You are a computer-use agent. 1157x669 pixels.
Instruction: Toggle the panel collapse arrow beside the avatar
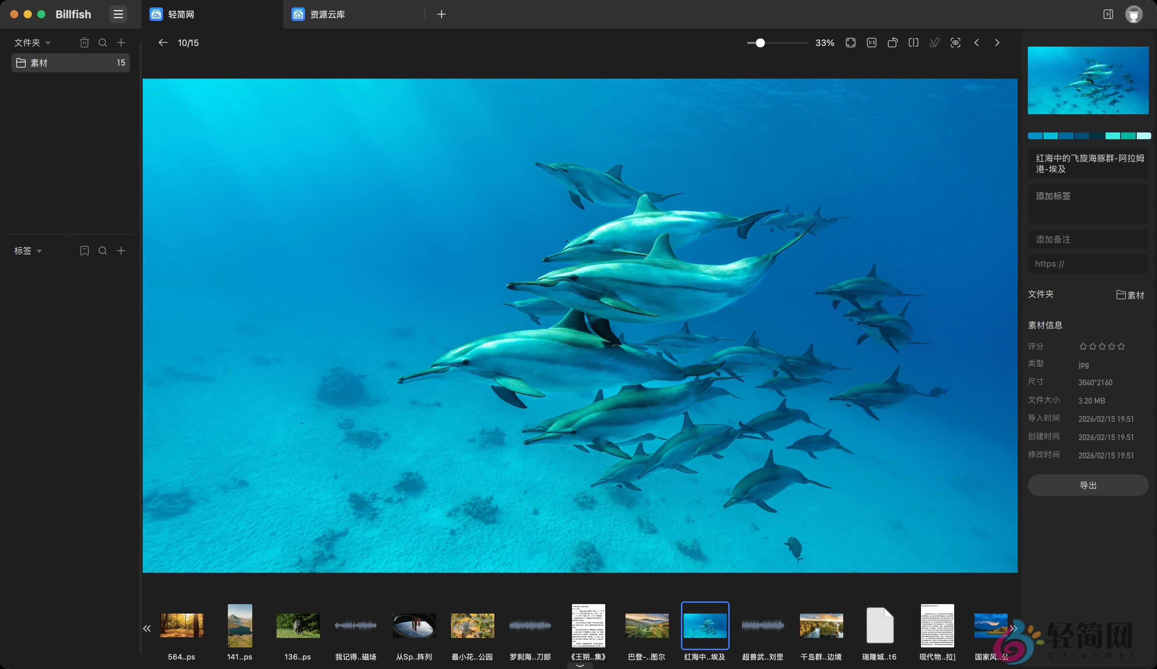(x=1108, y=14)
